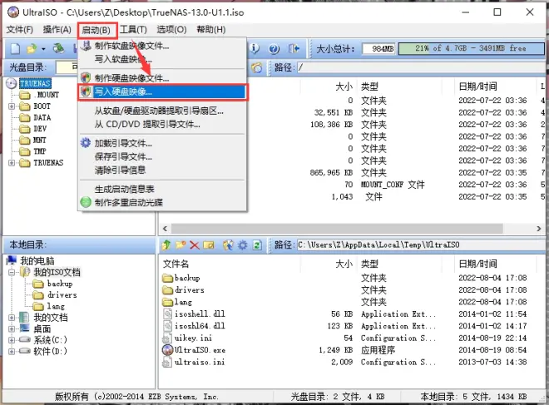549x405 pixels.
Task: Expand the 我的文档 tree node
Action: click(12, 318)
